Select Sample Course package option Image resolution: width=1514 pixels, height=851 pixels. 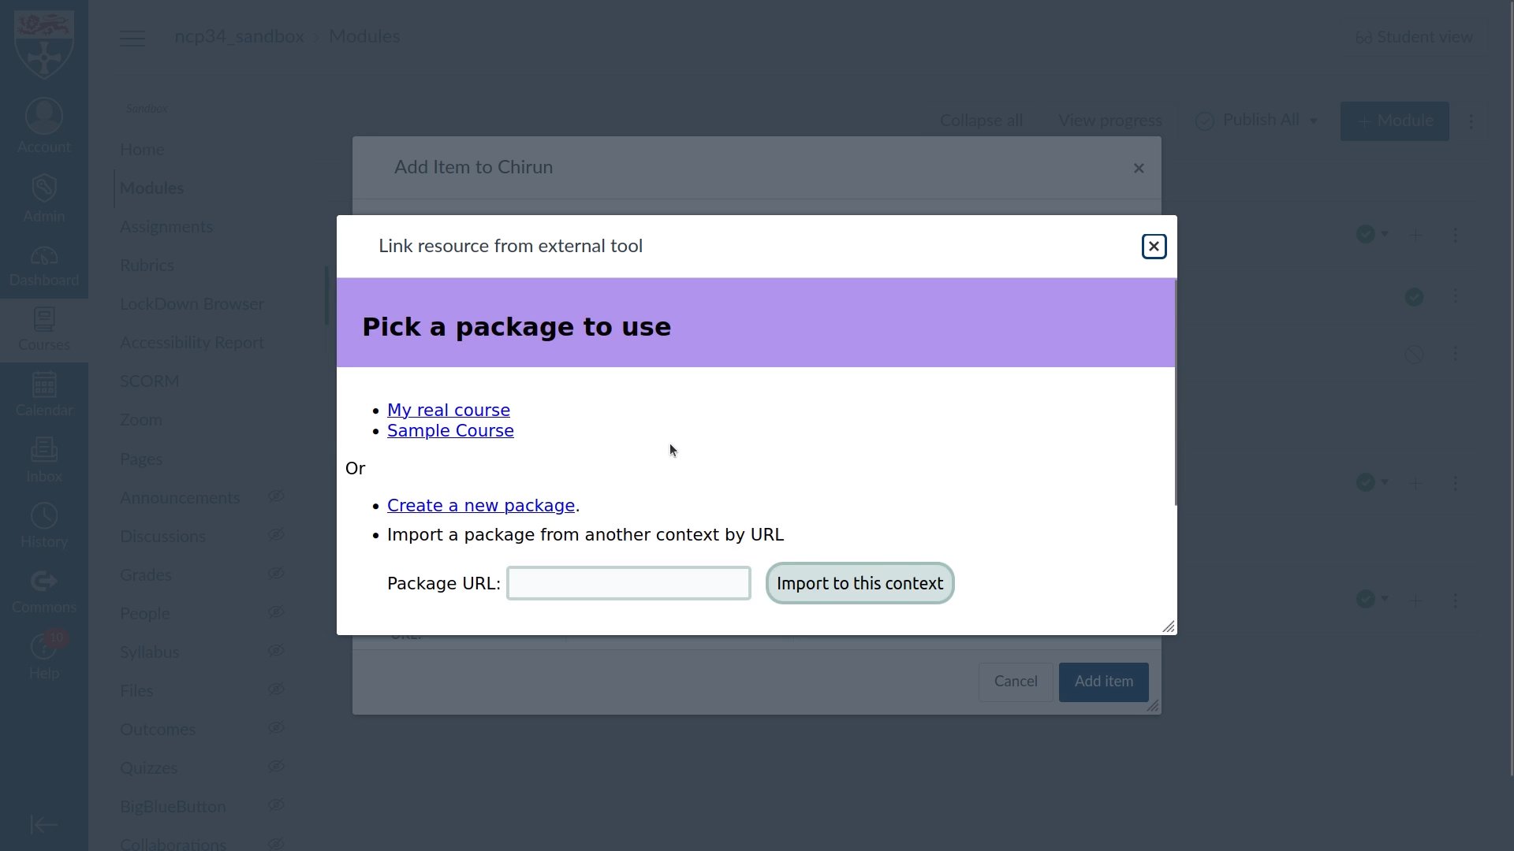pos(450,430)
